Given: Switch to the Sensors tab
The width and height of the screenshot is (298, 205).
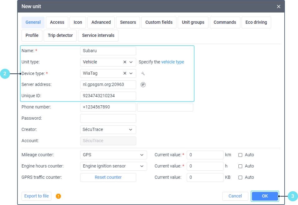Looking at the screenshot, I should pos(128,22).
